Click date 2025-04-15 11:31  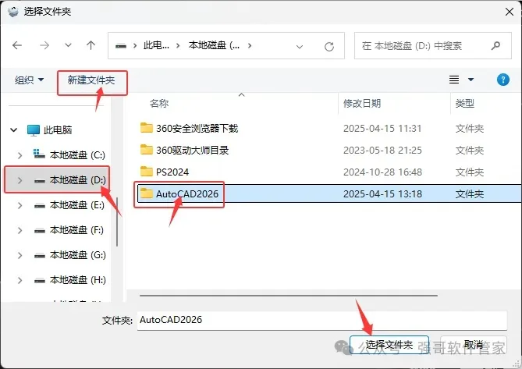[x=382, y=129]
